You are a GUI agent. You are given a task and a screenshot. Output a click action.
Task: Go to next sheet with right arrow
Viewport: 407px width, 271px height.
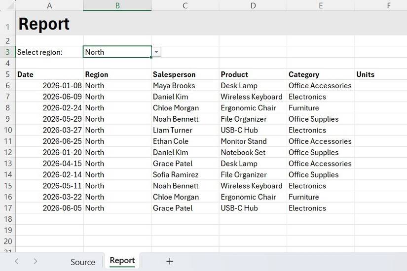36,261
